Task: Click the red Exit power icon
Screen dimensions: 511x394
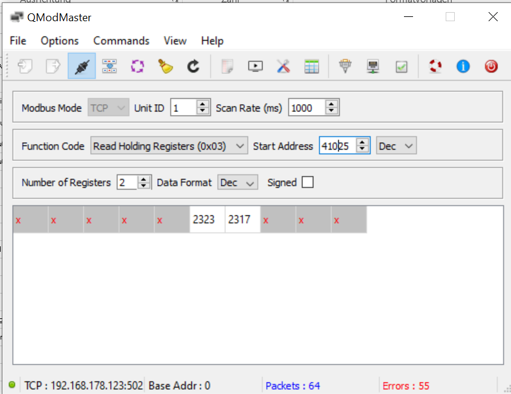Action: pyautogui.click(x=491, y=66)
